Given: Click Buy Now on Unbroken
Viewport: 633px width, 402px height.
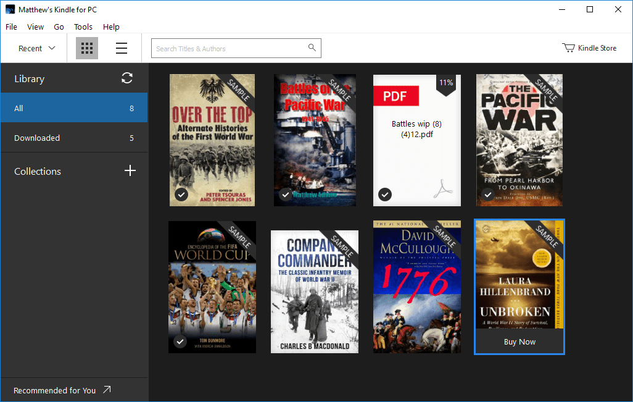Looking at the screenshot, I should click(x=519, y=341).
